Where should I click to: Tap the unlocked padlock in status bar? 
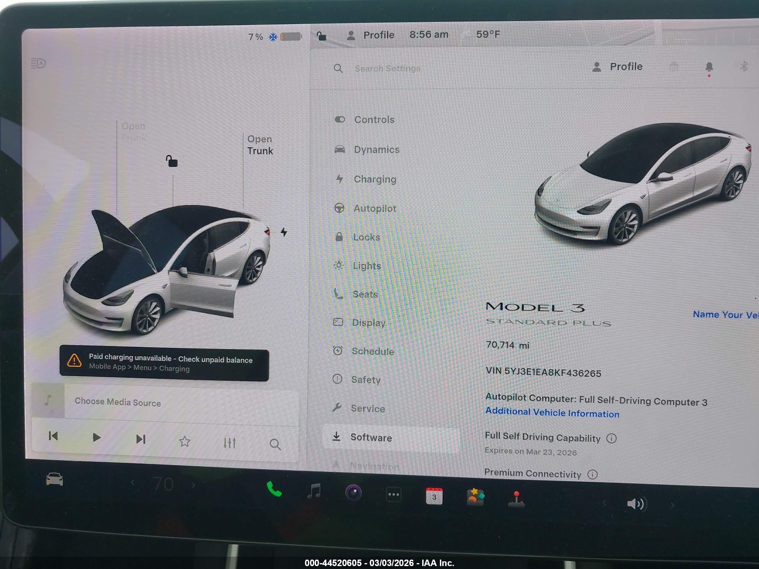click(321, 36)
